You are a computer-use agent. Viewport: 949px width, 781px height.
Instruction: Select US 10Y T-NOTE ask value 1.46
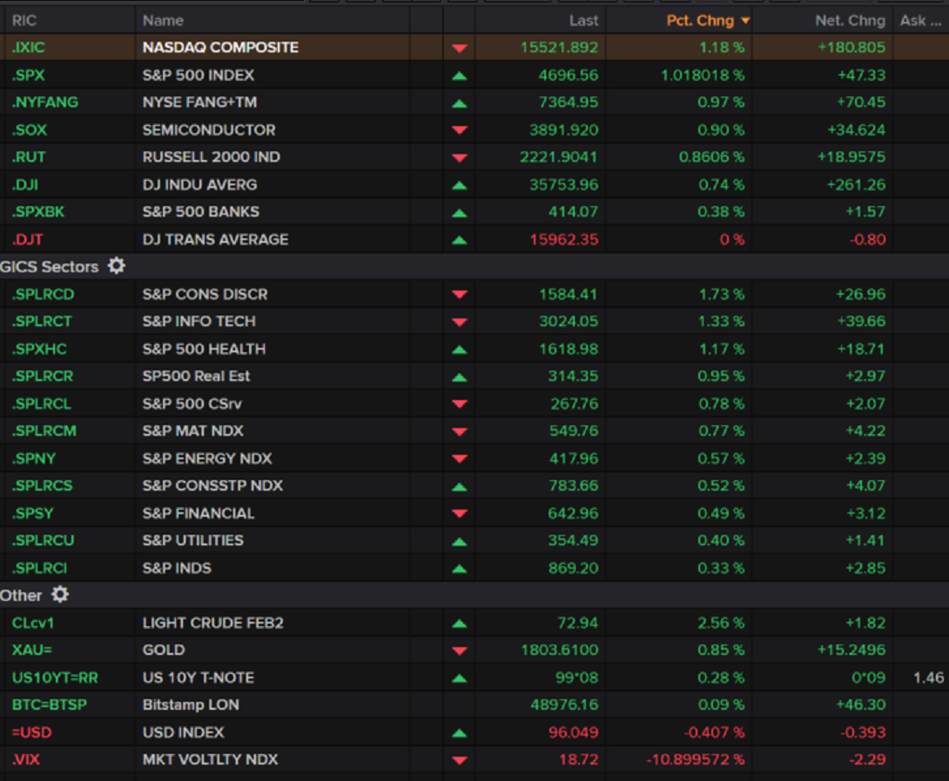coord(928,678)
